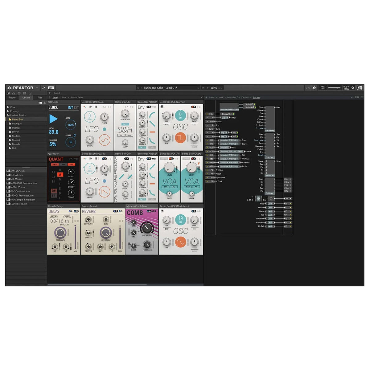The width and height of the screenshot is (370, 370).
Task: Toggle MUTE on VCA FM block
Action: click(x=164, y=159)
